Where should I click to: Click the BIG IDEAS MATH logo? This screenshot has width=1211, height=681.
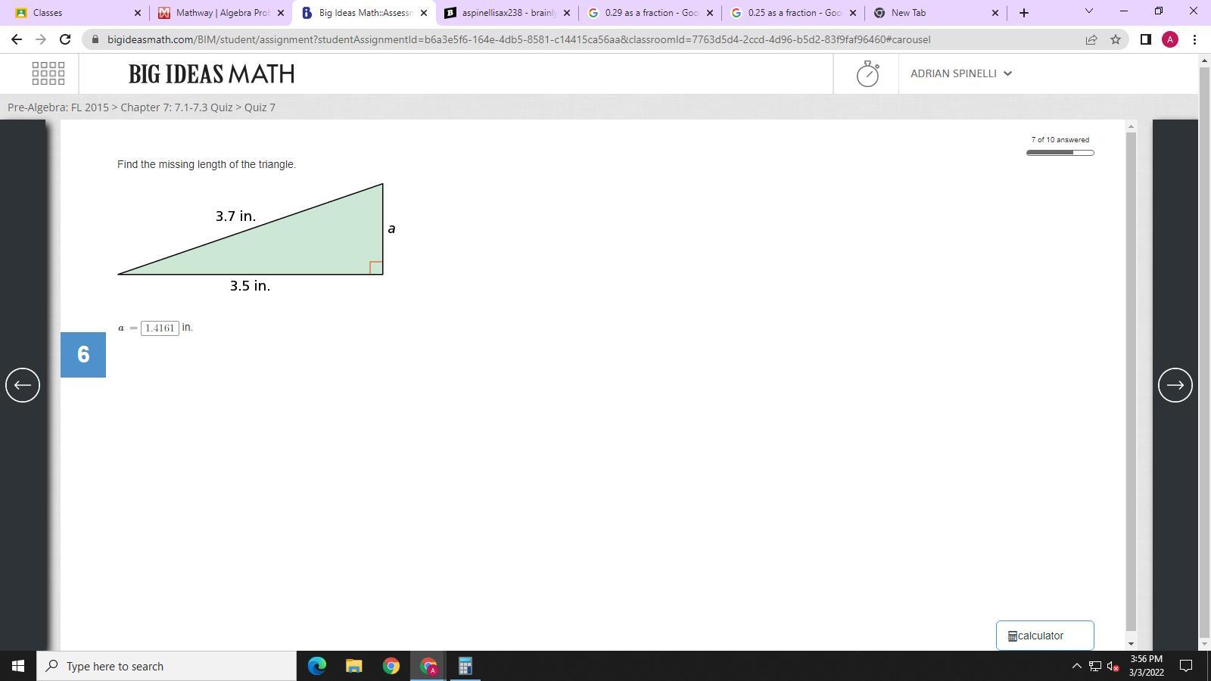(x=211, y=74)
